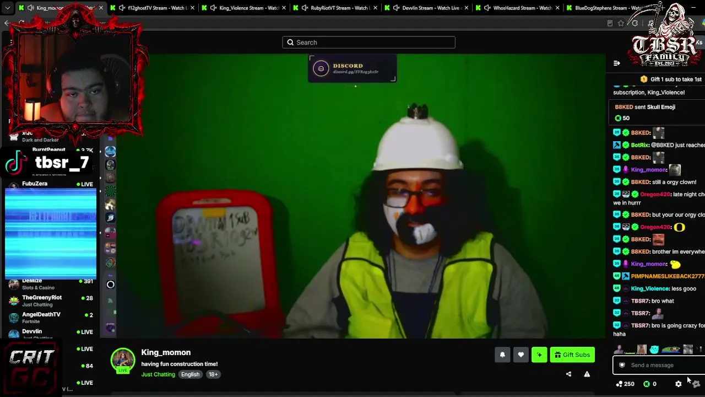Click King_momon's profile avatar

122,360
